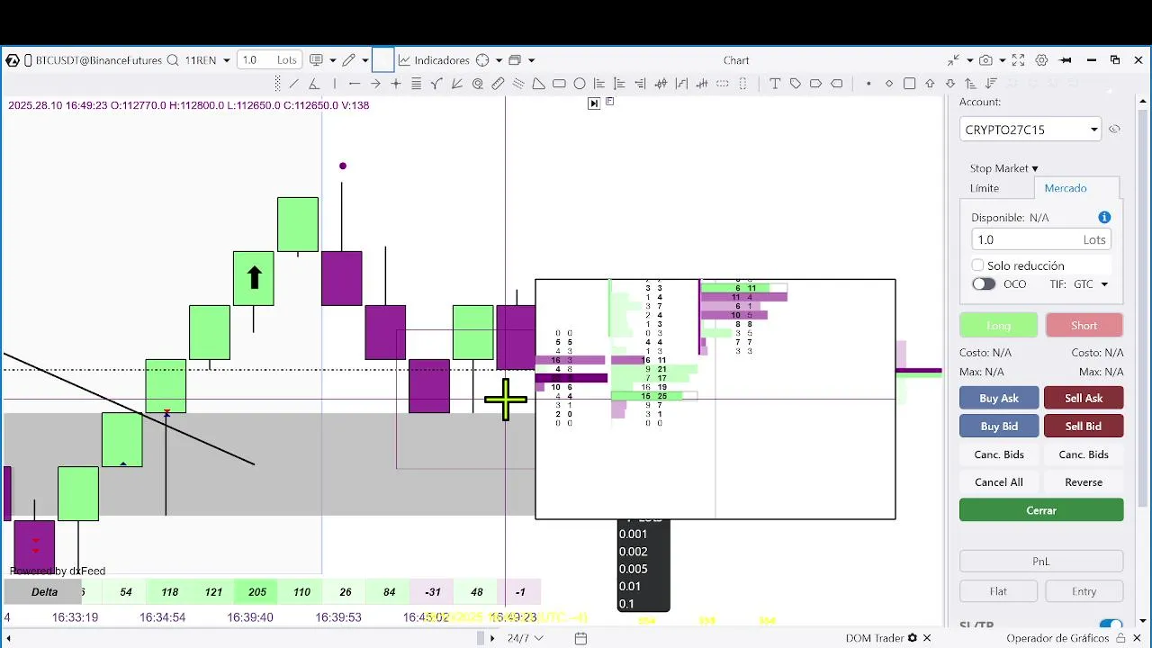
Task: Click the Disponible info icon
Action: click(1104, 218)
